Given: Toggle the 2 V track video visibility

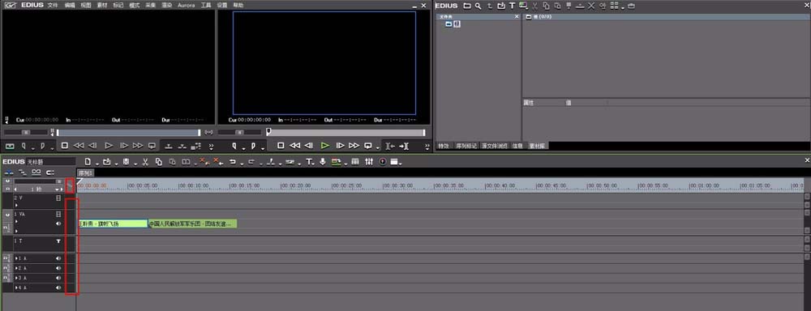Looking at the screenshot, I should coord(58,198).
